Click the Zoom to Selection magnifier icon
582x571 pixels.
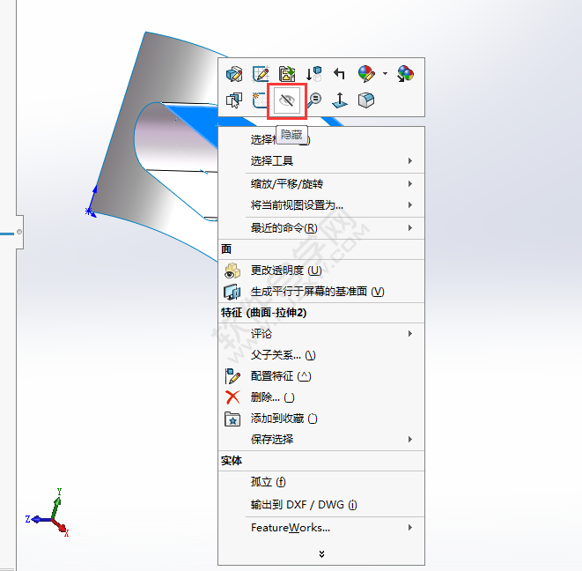[x=314, y=100]
